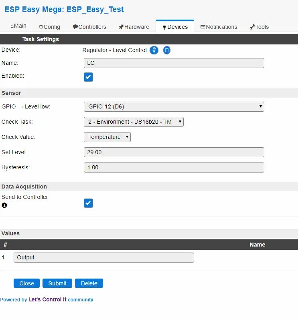The image size is (298, 319).
Task: Click the Delete button
Action: (89, 283)
